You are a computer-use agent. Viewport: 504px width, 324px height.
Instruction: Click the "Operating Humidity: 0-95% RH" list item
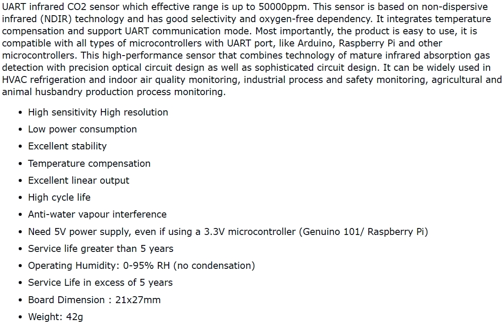coord(141,265)
